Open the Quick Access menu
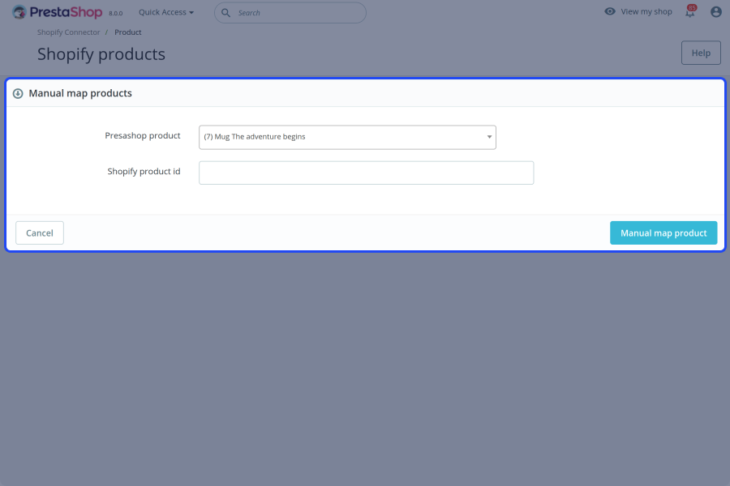Screen dimensions: 730x486 click(x=165, y=13)
